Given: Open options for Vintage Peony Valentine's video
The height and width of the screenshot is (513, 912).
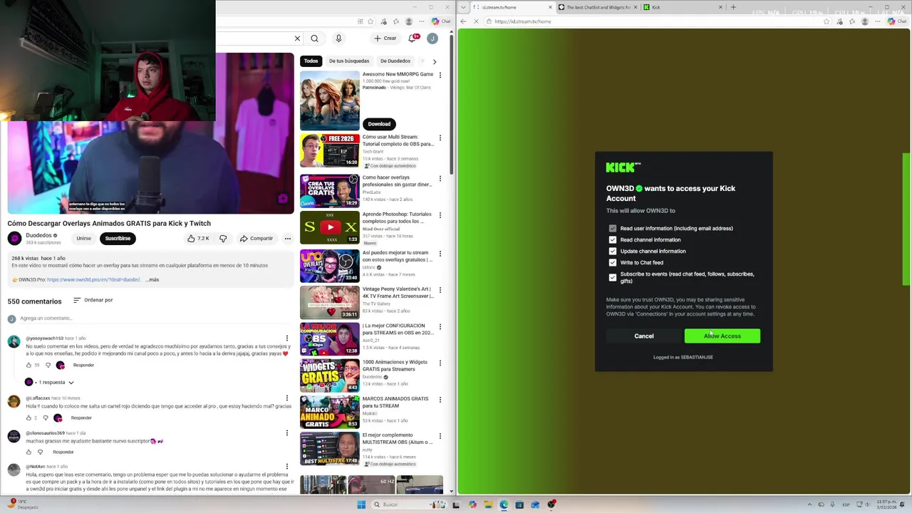Looking at the screenshot, I should [x=440, y=290].
